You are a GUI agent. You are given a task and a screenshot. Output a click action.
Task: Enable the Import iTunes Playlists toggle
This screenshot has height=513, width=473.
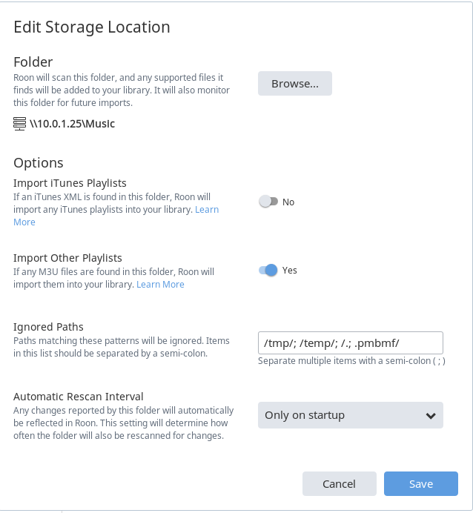pyautogui.click(x=268, y=202)
